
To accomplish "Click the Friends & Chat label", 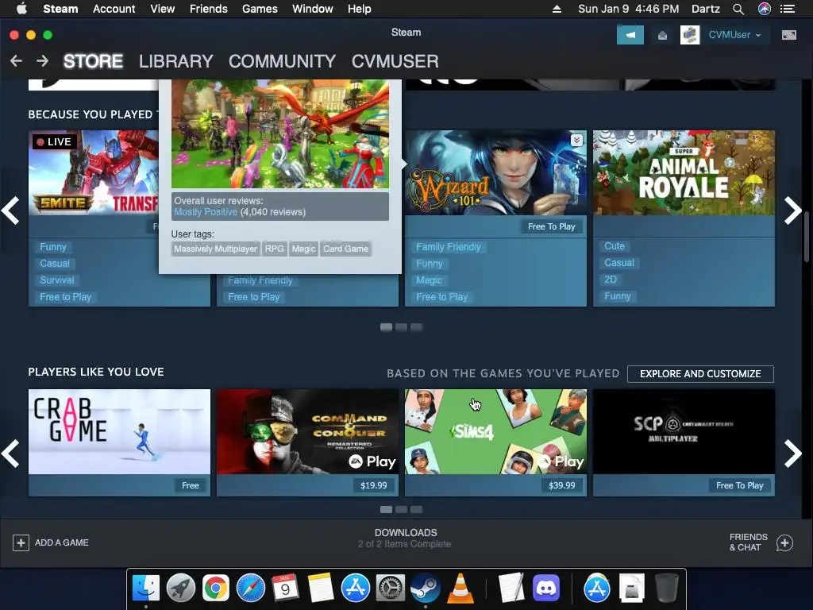I will (748, 542).
